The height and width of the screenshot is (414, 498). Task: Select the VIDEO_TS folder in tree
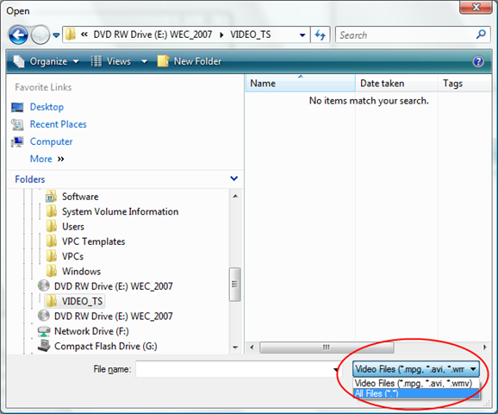(x=82, y=301)
